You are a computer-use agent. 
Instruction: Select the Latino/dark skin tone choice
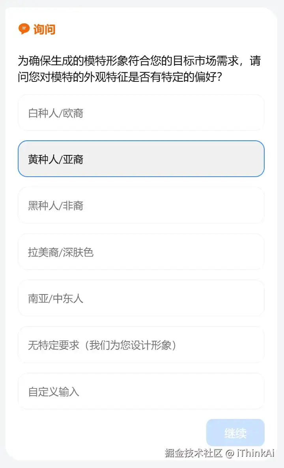point(141,252)
